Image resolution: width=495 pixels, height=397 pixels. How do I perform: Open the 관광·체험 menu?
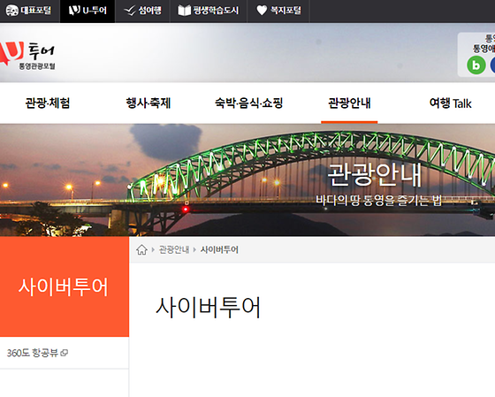click(48, 103)
